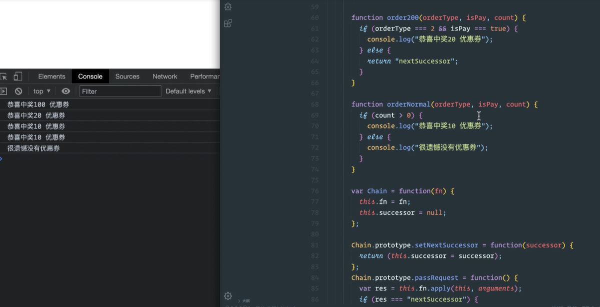
Task: Click the orderNormal function name in editor
Action: click(408, 104)
